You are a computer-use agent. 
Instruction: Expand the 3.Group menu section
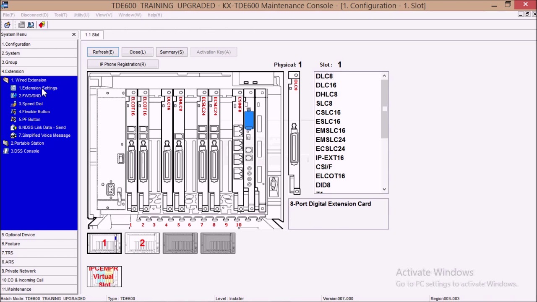39,62
